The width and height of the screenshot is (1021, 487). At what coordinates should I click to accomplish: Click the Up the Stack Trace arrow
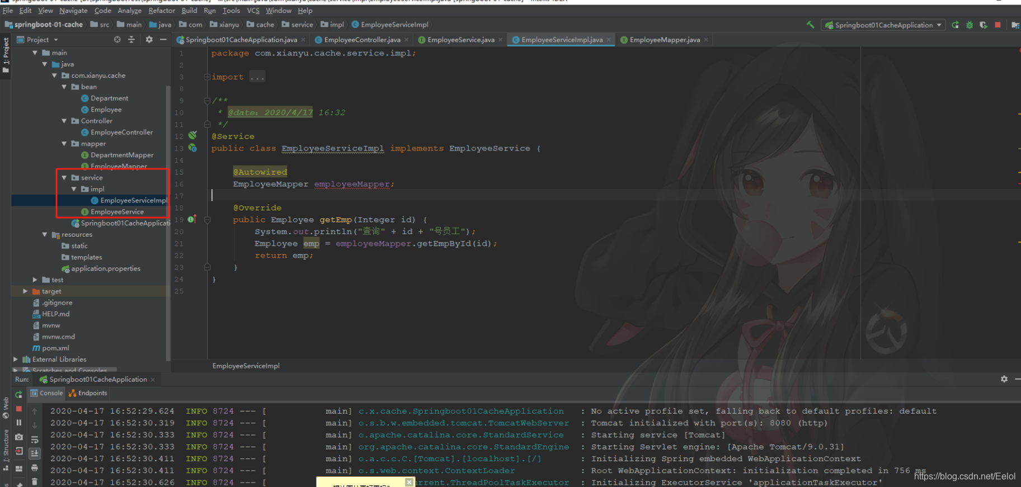35,411
